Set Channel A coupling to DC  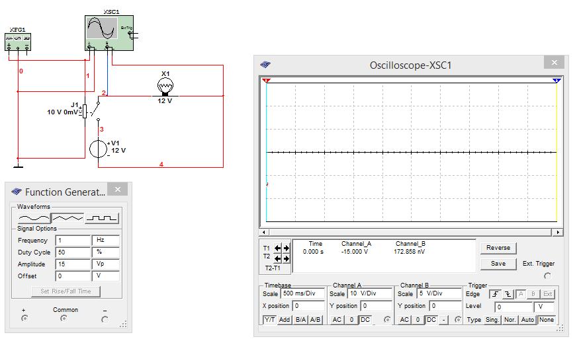click(365, 320)
